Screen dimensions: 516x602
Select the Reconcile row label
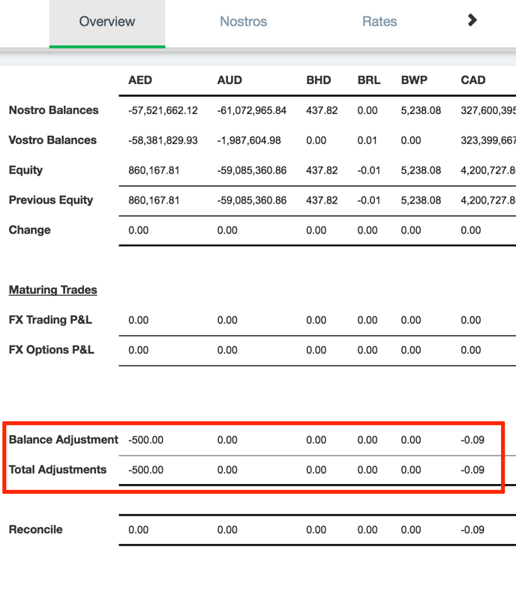tap(36, 529)
